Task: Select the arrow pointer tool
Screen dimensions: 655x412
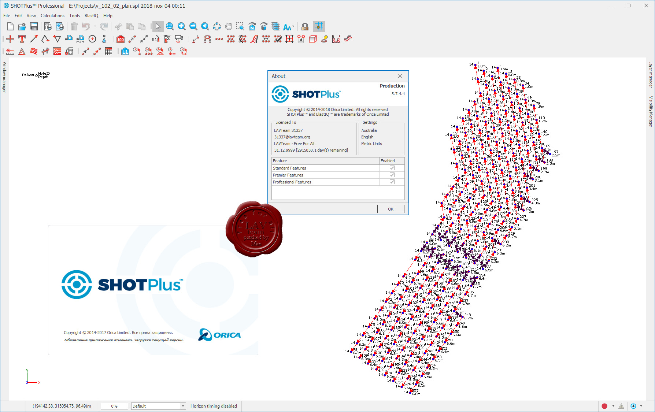Action: tap(158, 26)
